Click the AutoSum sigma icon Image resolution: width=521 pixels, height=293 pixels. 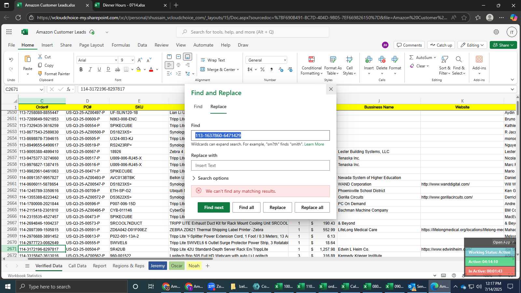coord(411,57)
